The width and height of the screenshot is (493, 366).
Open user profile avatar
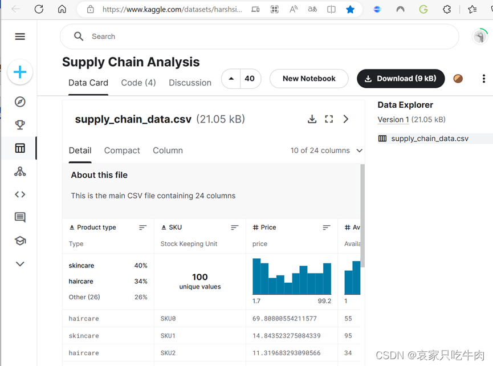[x=480, y=36]
